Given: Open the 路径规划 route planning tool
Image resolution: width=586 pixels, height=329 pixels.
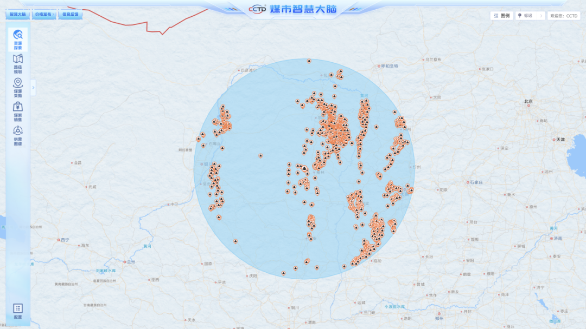Looking at the screenshot, I should [x=17, y=64].
